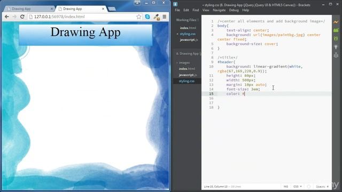Open the View menu in Brackets

pos(206,10)
